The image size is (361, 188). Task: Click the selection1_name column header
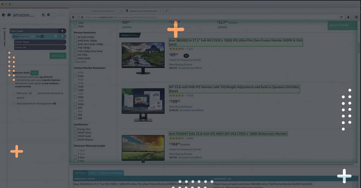pyautogui.click(x=143, y=179)
